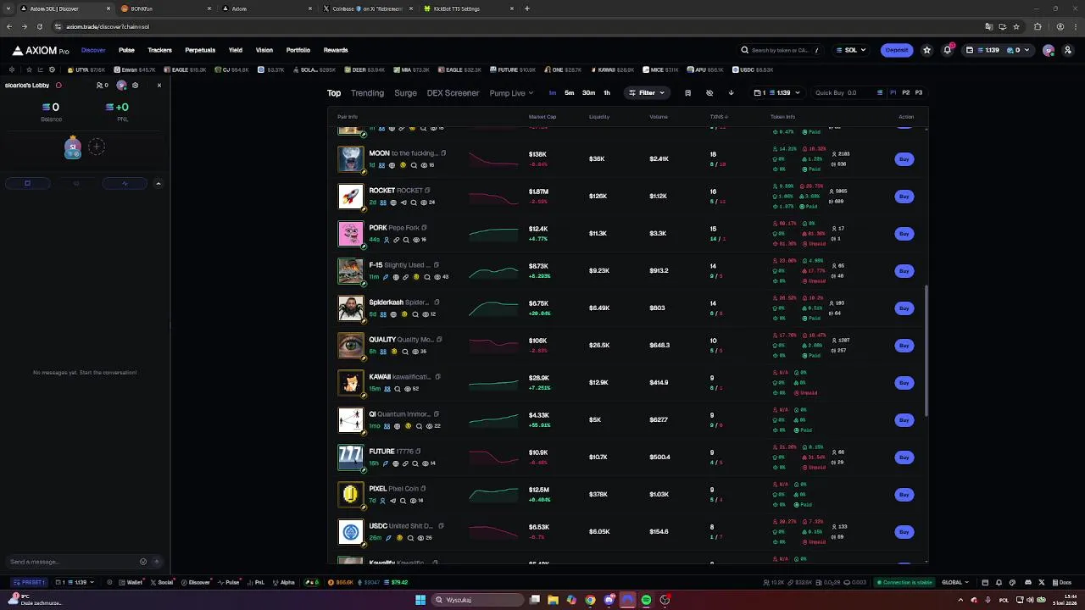
Task: Open PnL tracker in bottom bar
Action: coord(255,582)
